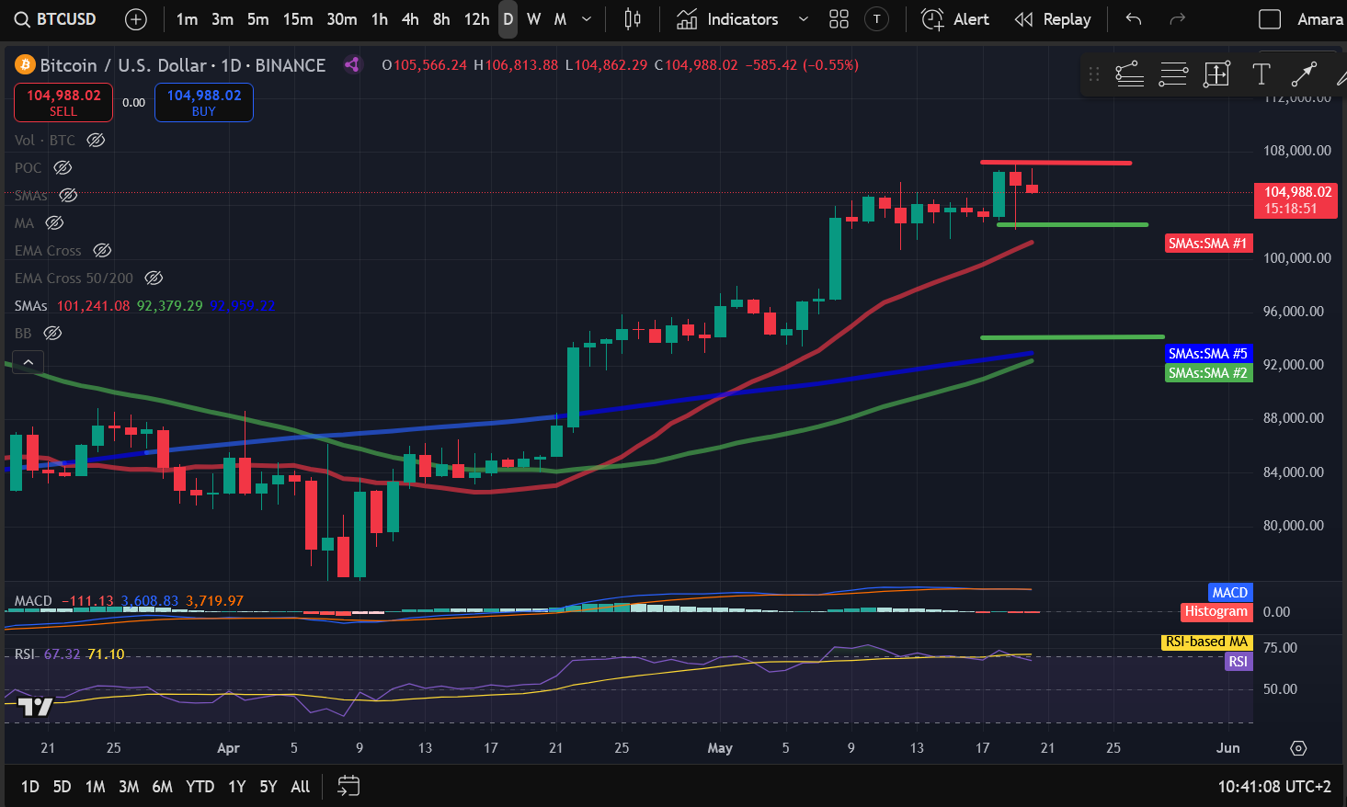Open timezone menu at 10:41:08 UTC+2
Screen dimensions: 1347x807
pyautogui.click(x=1274, y=787)
